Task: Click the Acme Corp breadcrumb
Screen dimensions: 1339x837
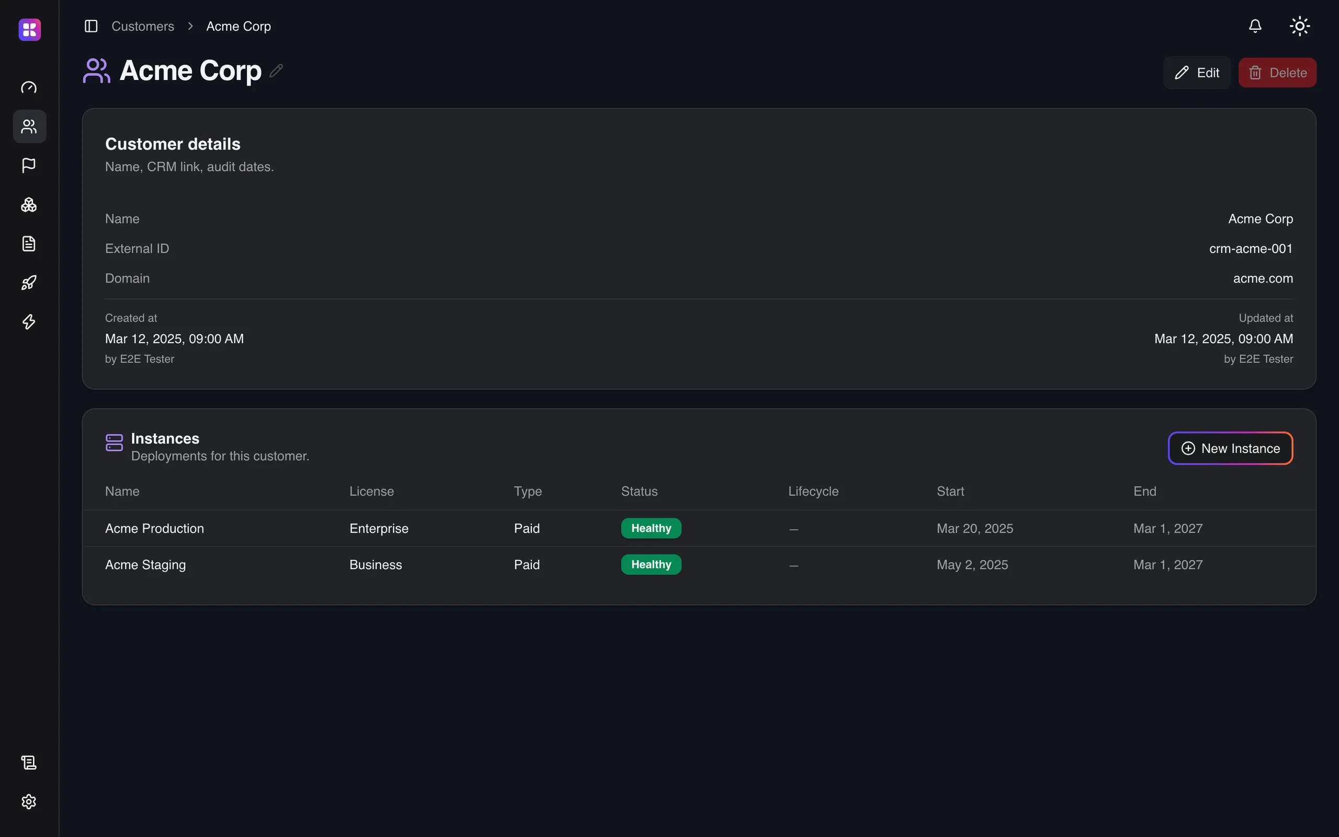Action: (239, 26)
